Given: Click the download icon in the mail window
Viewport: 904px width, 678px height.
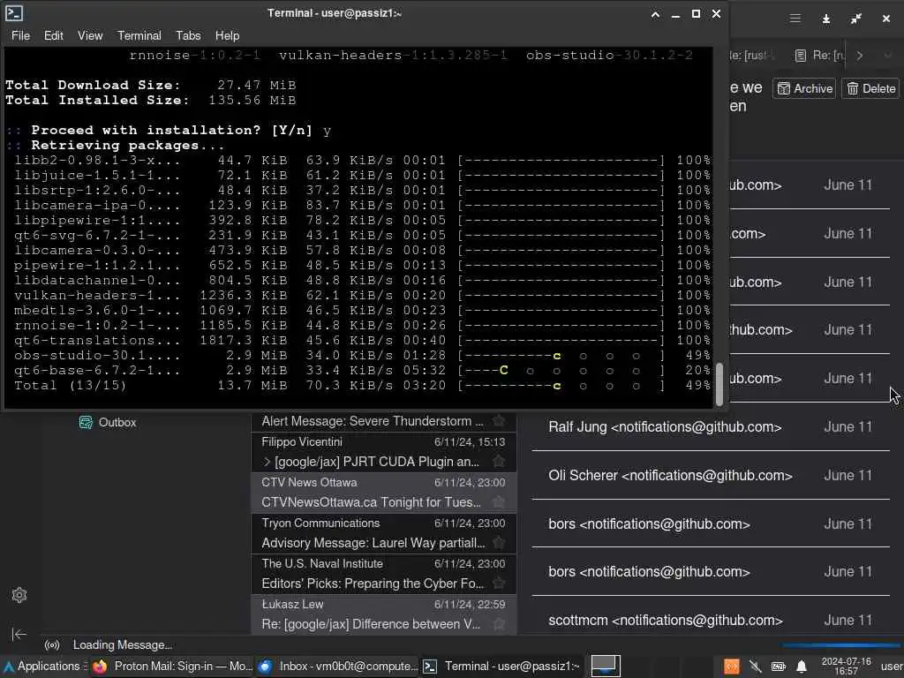Looking at the screenshot, I should point(826,19).
